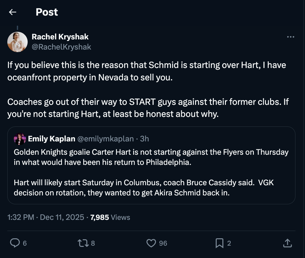The image size is (305, 258).
Task: Share the post via the upload icon
Action: (x=287, y=243)
